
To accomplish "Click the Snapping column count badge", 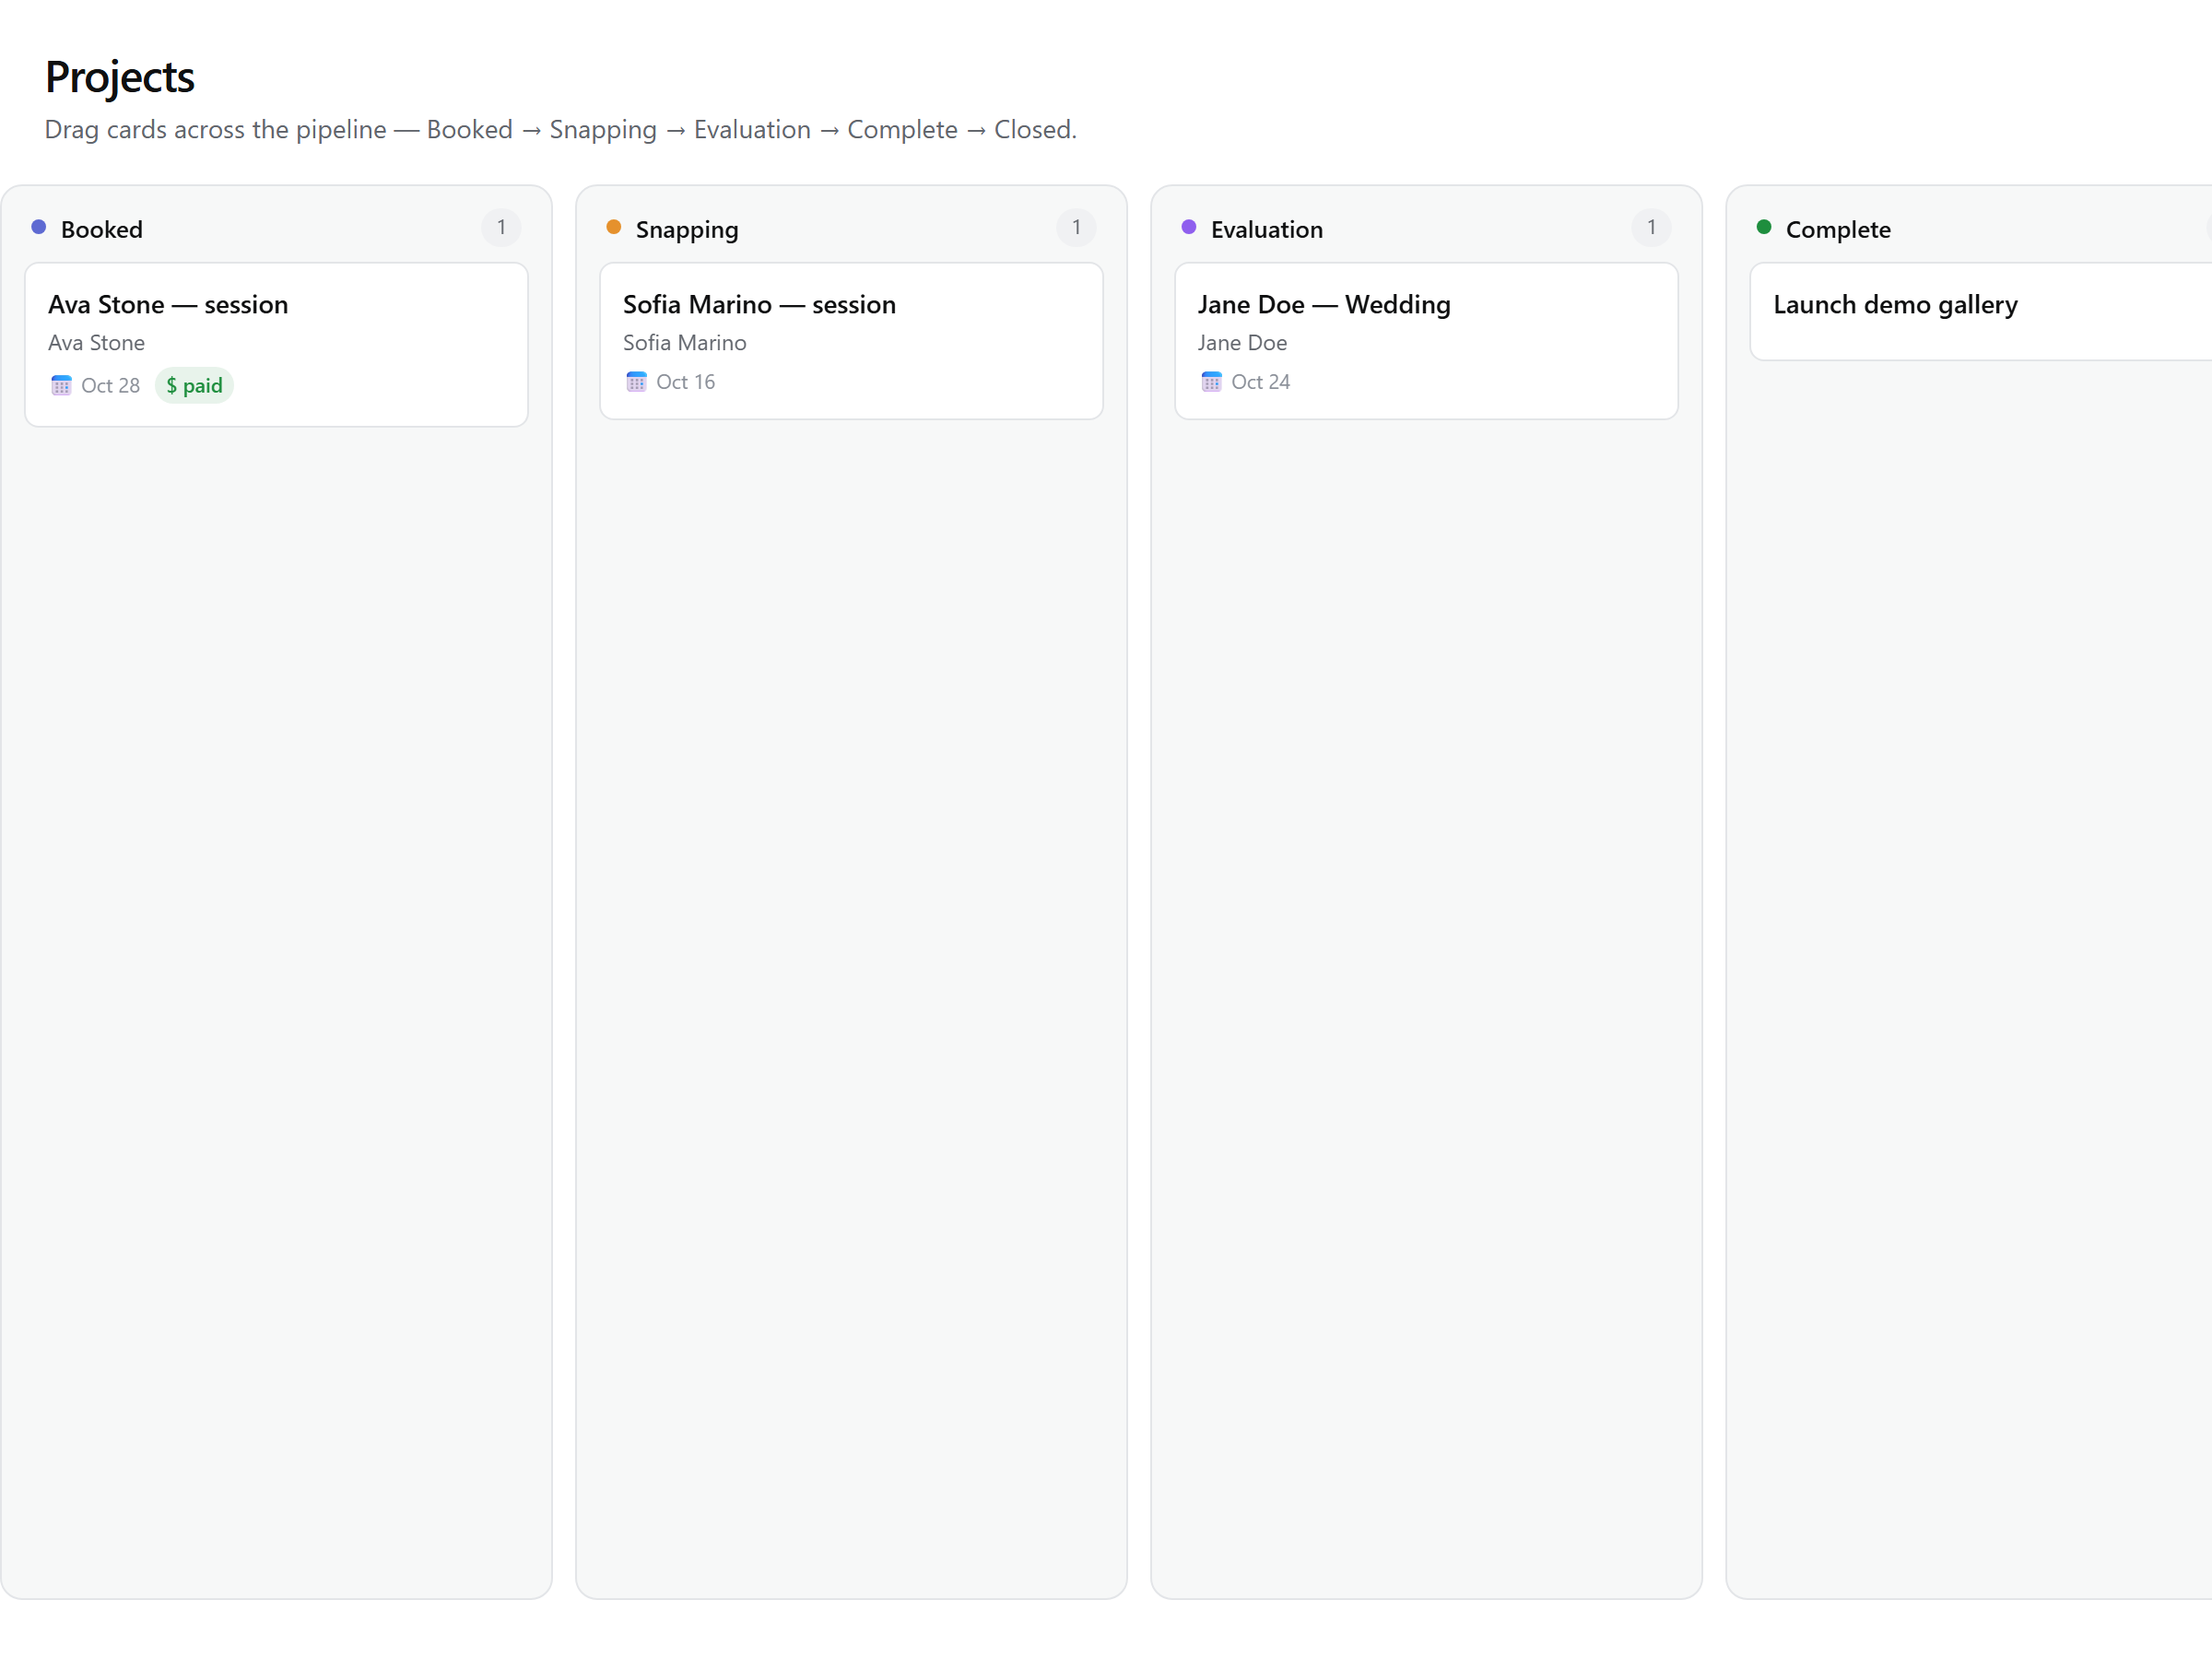I will click(1076, 228).
